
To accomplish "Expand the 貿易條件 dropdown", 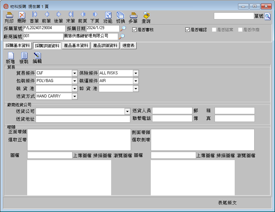I will click(x=75, y=73).
